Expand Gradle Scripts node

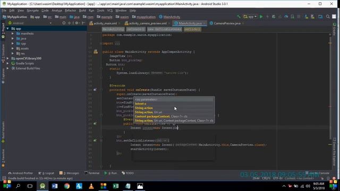coord(8,64)
